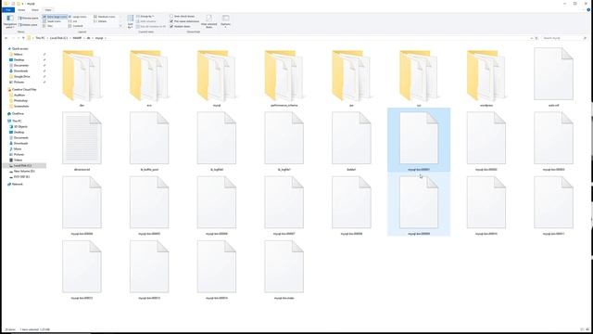Toggle the Details pane
The width and height of the screenshot is (593, 334).
pyautogui.click(x=29, y=25)
